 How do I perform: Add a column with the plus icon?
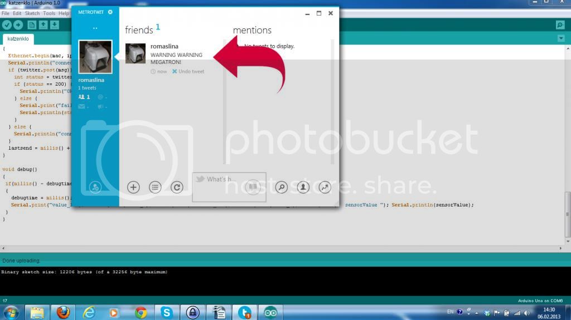(133, 188)
